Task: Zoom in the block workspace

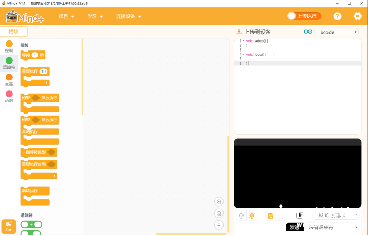Action: 219,202
